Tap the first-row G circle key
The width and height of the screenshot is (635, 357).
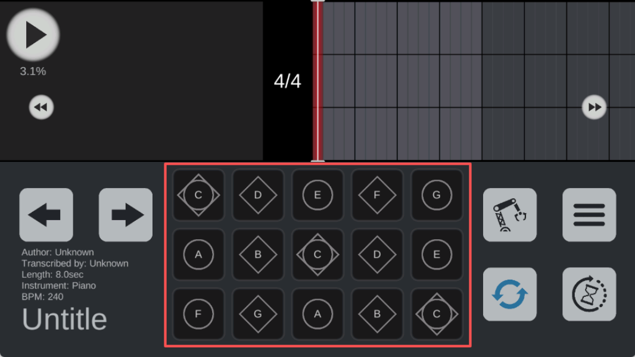click(x=437, y=195)
